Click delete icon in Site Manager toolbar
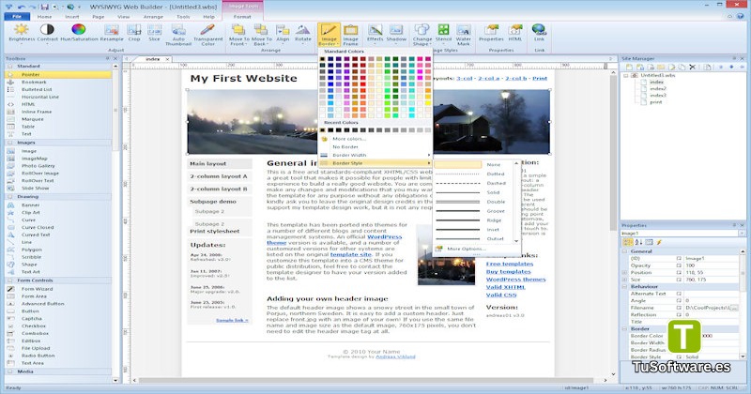The width and height of the screenshot is (751, 394). (692, 68)
